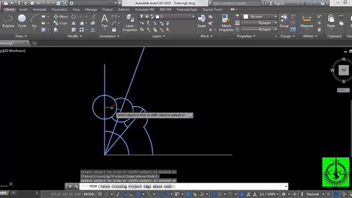This screenshot has width=352, height=198.
Task: Expand the Layers panel
Action: (158, 36)
